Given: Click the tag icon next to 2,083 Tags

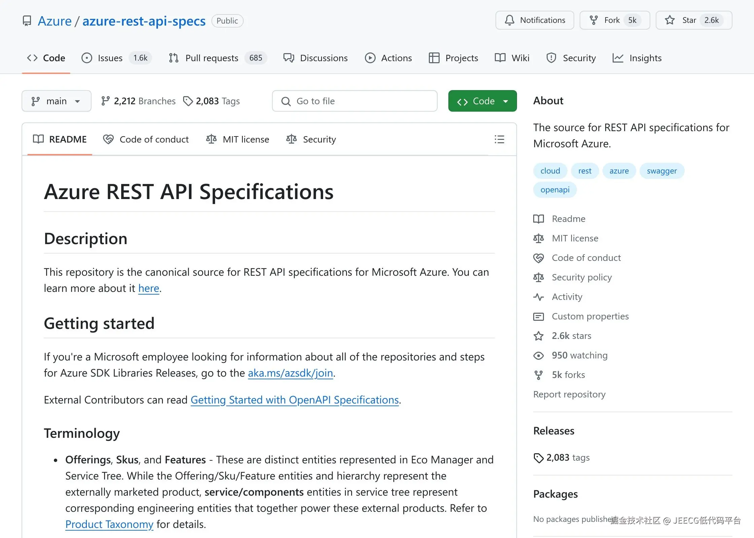Looking at the screenshot, I should point(188,101).
